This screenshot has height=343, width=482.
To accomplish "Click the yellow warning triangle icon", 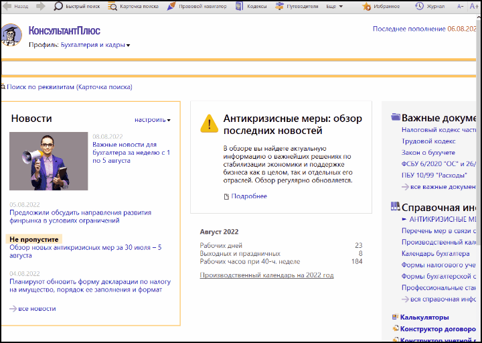I will click(x=210, y=124).
